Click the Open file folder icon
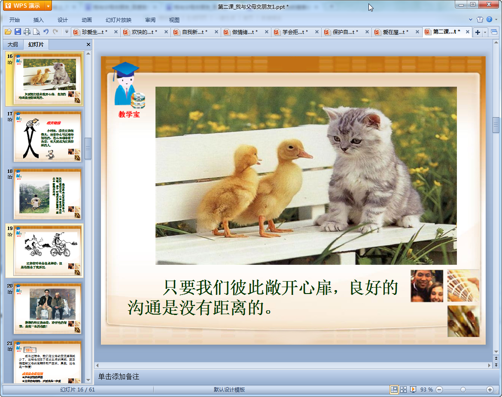502x397 pixels. pyautogui.click(x=8, y=32)
